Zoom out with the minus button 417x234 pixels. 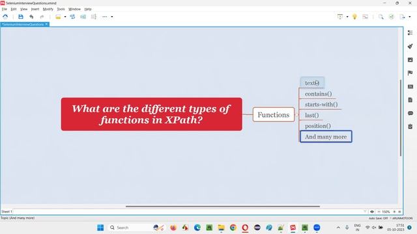[379, 211]
